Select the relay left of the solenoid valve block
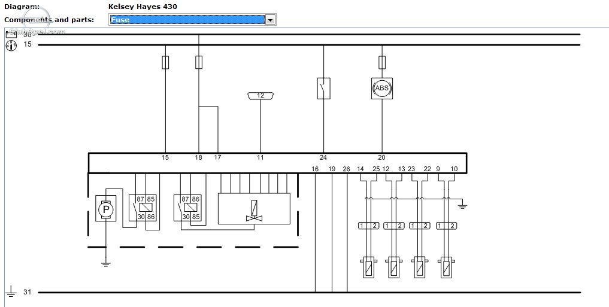This screenshot has height=307, width=609. 187,208
